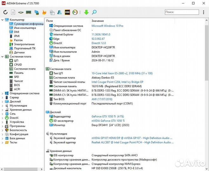Click the scroll-up arrow of the details pane
The height and width of the screenshot is (171, 209).
[x=206, y=21]
